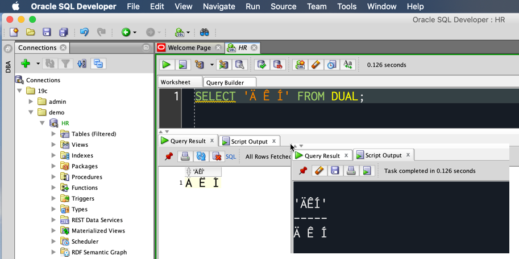Expand the Views node

[53, 145]
